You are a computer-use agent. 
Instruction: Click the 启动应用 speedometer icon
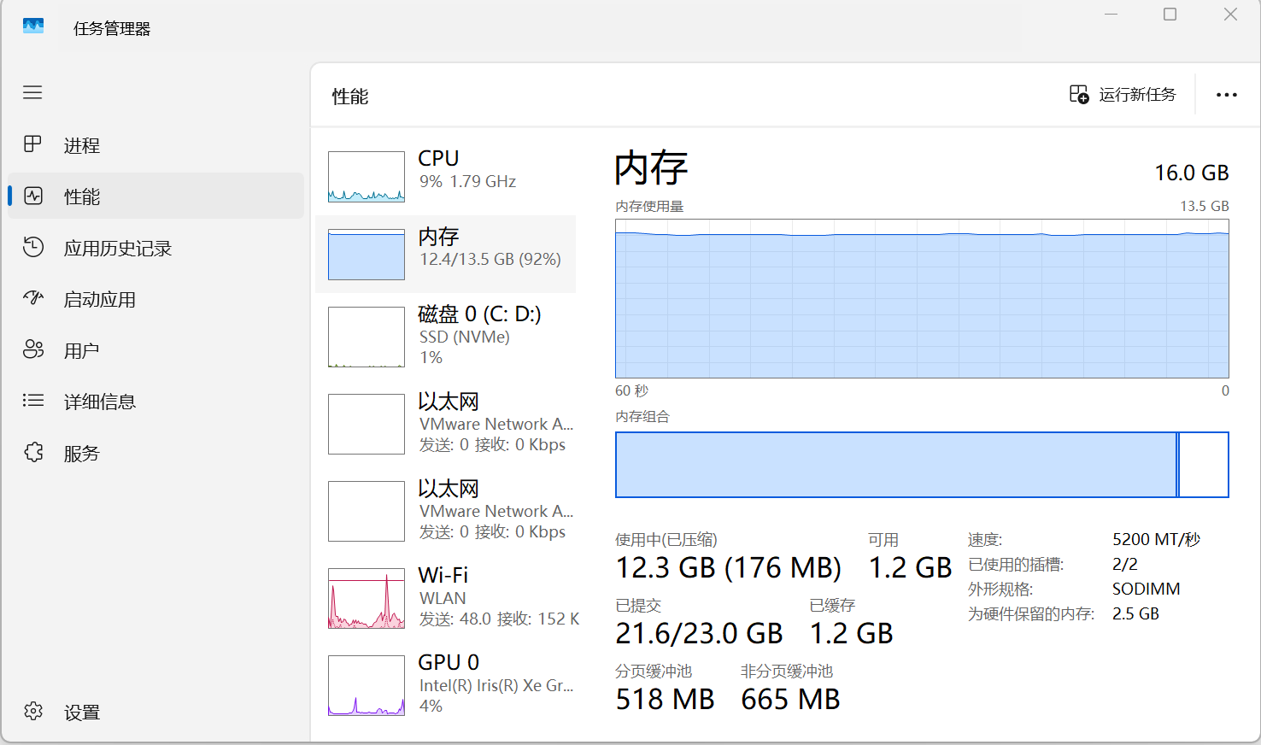click(x=33, y=298)
